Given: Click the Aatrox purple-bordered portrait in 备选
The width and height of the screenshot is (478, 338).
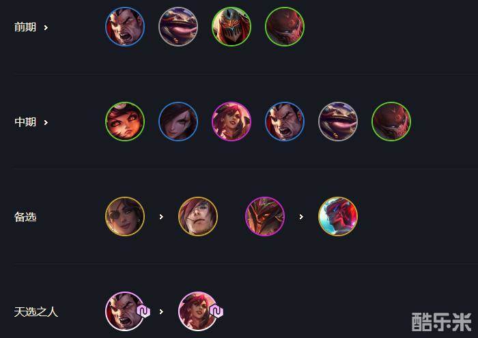Looking at the screenshot, I should click(265, 216).
